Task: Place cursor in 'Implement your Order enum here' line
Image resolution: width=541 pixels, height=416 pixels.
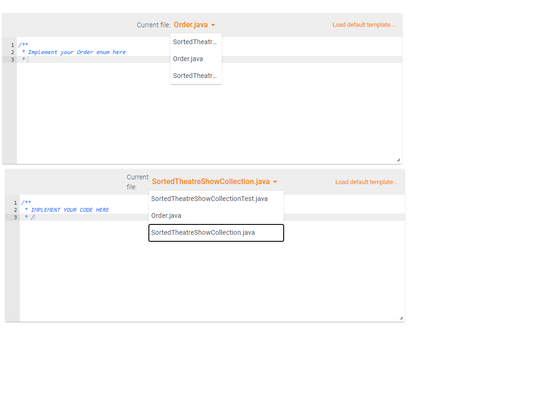Action: pyautogui.click(x=77, y=52)
